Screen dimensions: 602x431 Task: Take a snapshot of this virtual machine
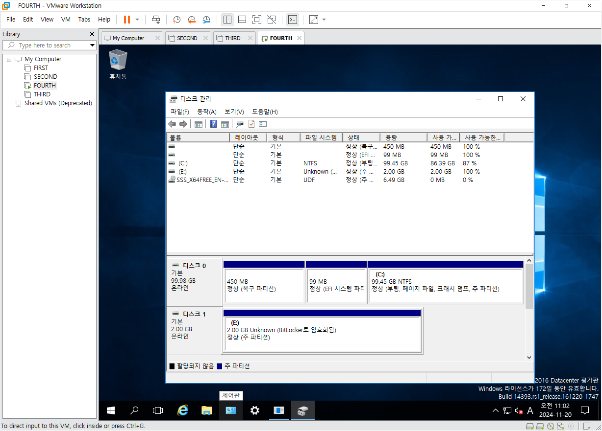(176, 20)
